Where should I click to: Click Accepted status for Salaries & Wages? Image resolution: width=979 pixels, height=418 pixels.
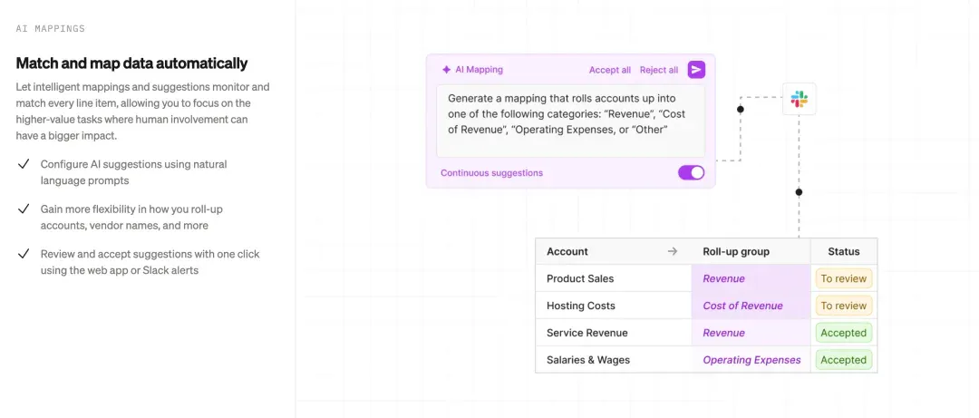click(844, 360)
